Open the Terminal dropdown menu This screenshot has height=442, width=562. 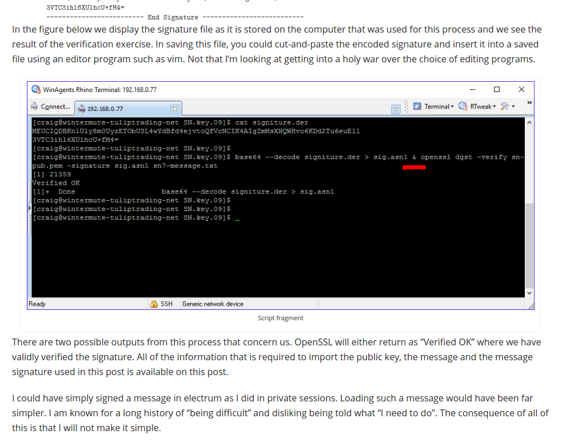433,106
